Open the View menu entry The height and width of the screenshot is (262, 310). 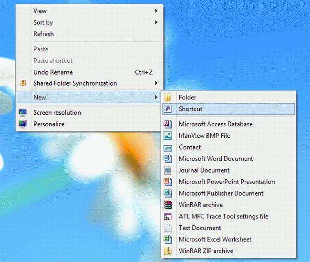click(x=90, y=11)
